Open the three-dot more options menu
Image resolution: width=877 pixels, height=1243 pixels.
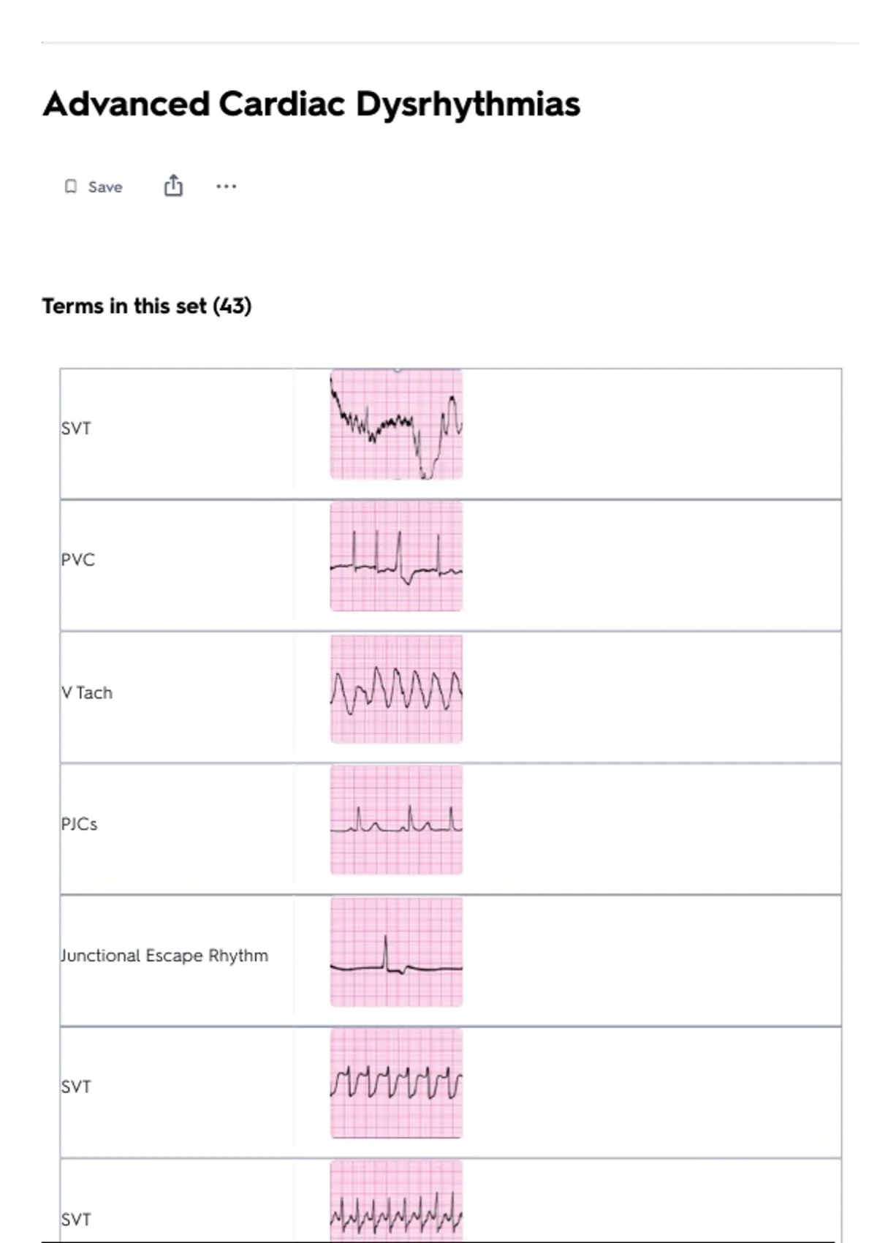click(x=226, y=186)
